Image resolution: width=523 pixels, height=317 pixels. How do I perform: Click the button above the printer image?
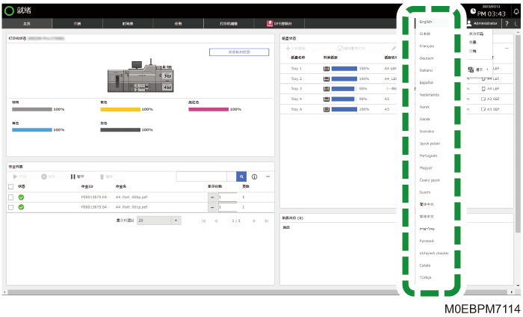239,52
